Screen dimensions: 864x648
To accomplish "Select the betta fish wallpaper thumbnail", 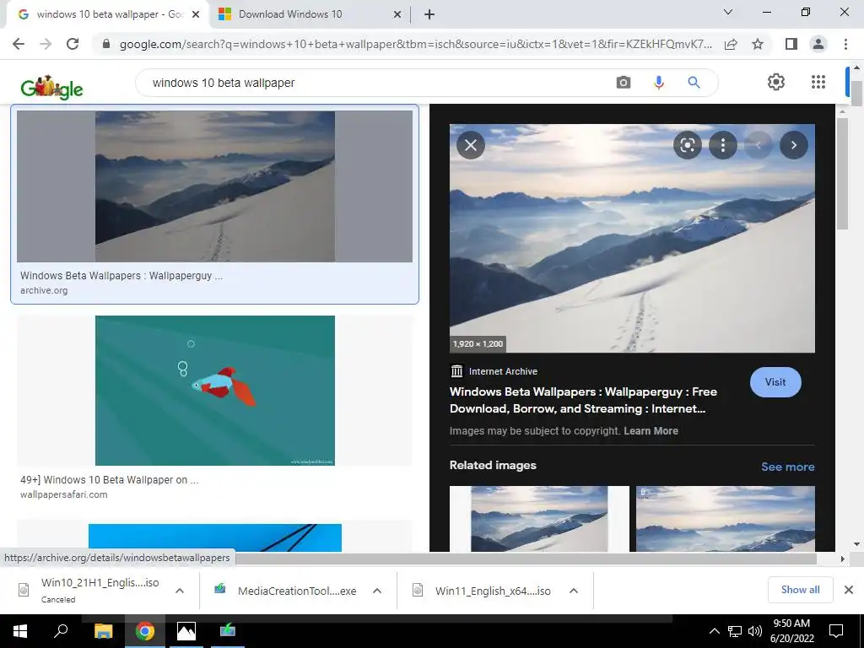I will (215, 391).
